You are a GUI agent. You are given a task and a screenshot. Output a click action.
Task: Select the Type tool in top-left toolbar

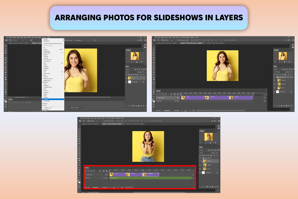tap(6, 84)
